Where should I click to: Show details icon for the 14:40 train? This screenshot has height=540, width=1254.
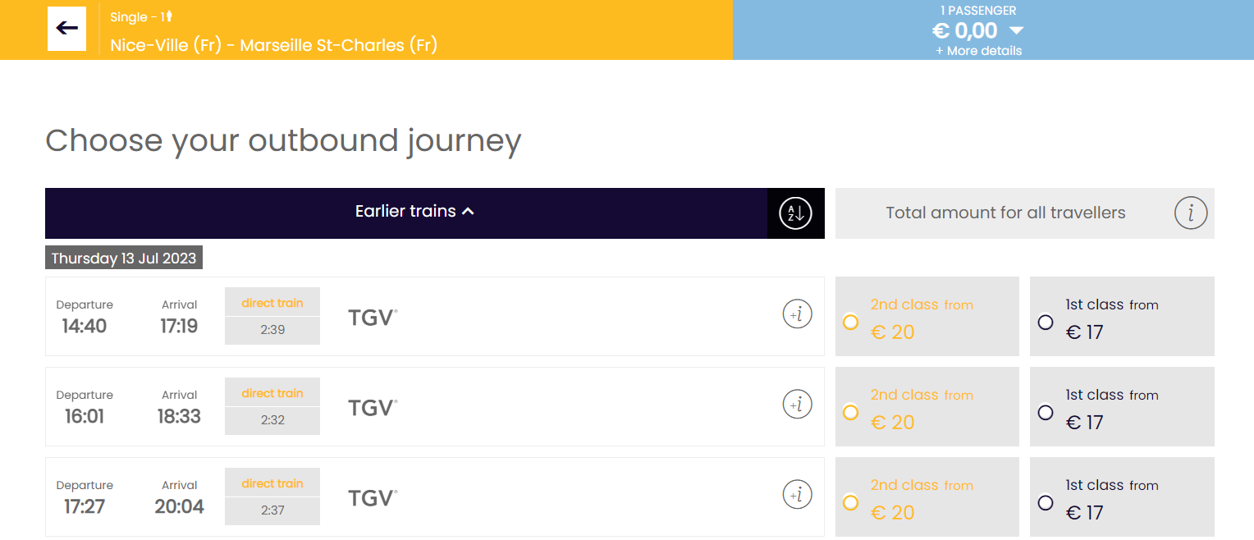point(797,313)
